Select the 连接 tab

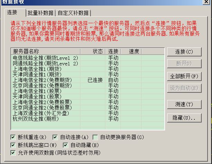12,12
